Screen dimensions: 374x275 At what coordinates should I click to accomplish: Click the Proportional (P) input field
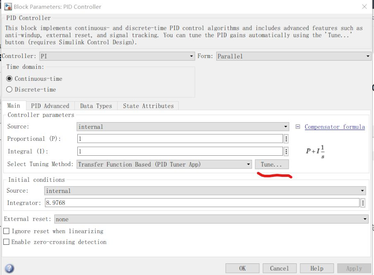point(180,139)
